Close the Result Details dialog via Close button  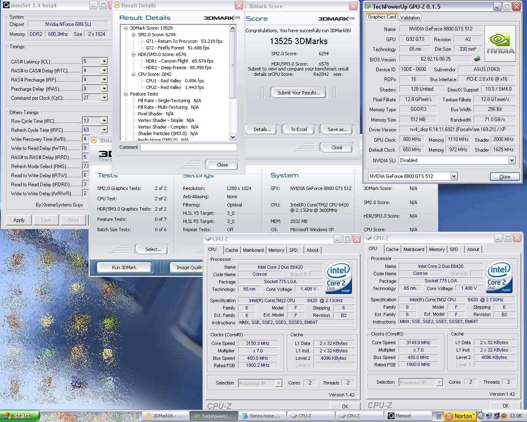coord(222,165)
